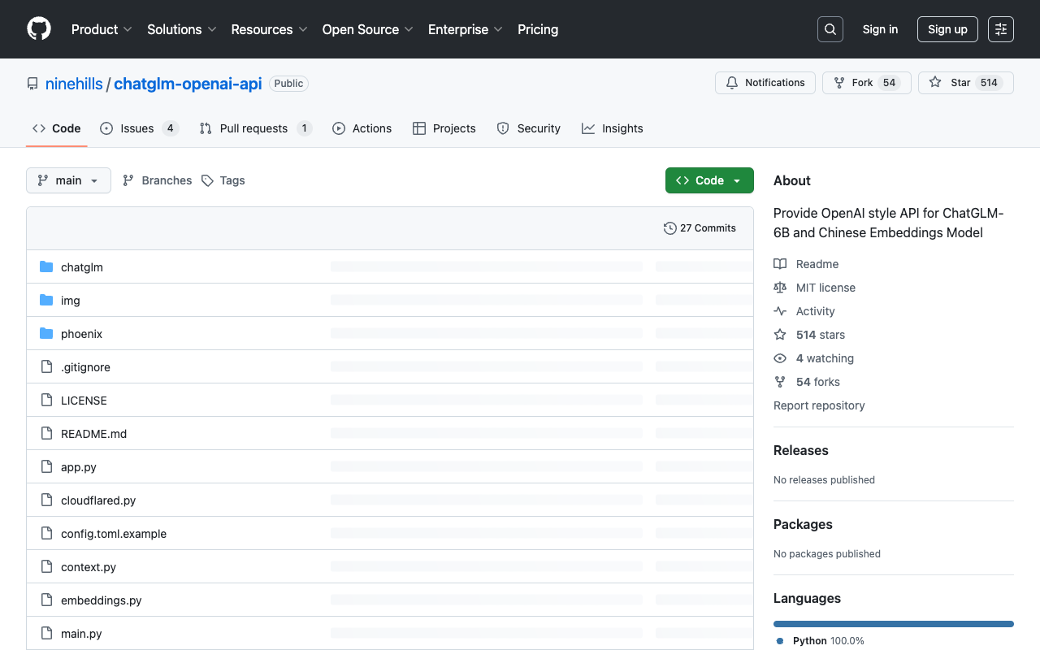Click Report repository link

[819, 405]
